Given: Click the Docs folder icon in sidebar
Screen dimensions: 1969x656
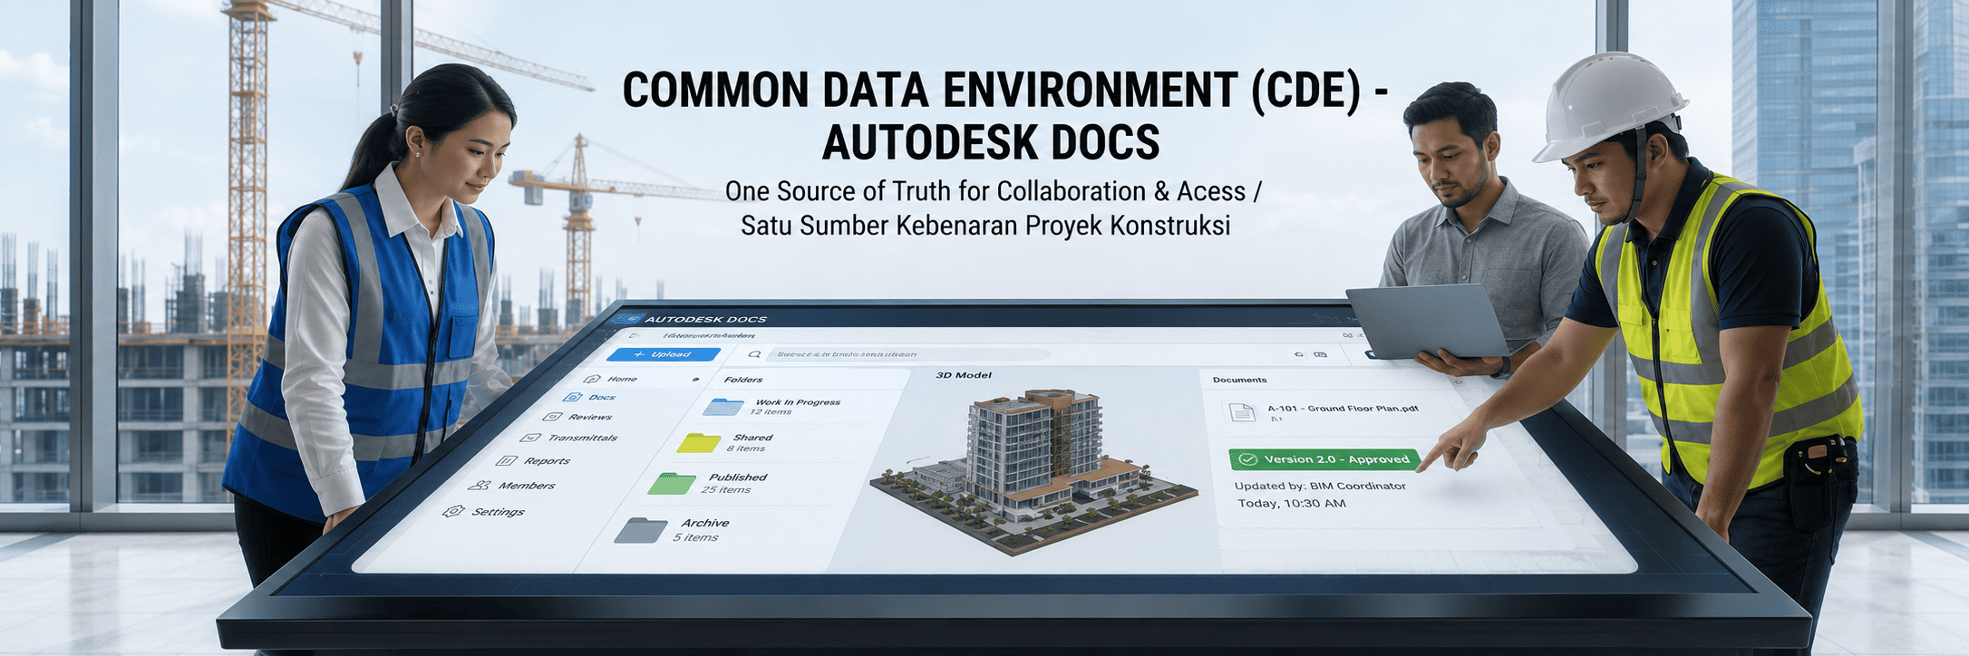Looking at the screenshot, I should 573,397.
